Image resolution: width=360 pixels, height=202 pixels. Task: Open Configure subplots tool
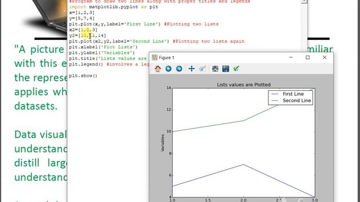(215, 68)
